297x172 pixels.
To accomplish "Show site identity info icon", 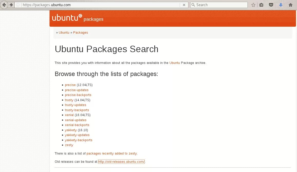I will tap(18, 5).
